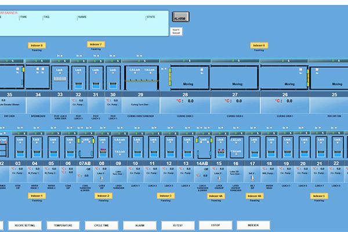Click the station 10 leach tank graphic
The width and height of the screenshot is (348, 232).
(x=137, y=147)
